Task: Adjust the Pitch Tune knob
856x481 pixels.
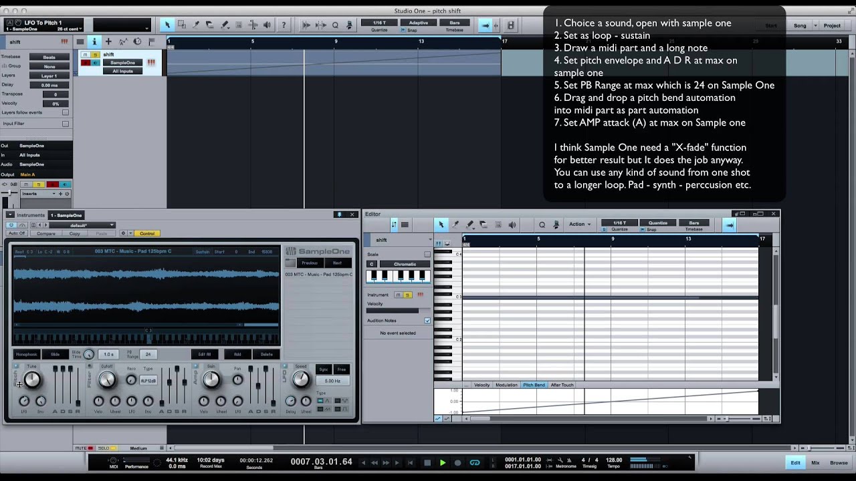Action: [31, 380]
